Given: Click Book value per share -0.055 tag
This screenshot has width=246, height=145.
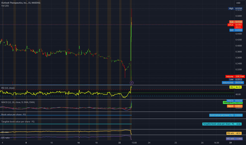Looking at the screenshot, I should click(x=226, y=115).
